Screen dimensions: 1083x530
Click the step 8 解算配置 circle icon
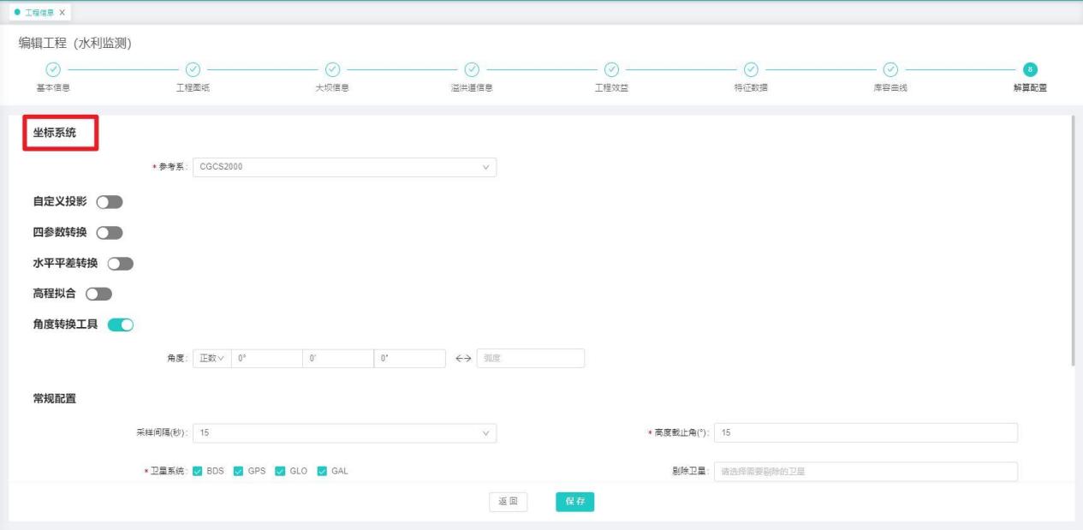[x=1031, y=69]
